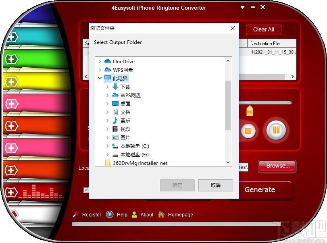Close the 浏览文件夹 dialog

click(233, 28)
